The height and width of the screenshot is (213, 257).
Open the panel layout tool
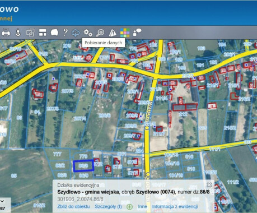coord(43,33)
